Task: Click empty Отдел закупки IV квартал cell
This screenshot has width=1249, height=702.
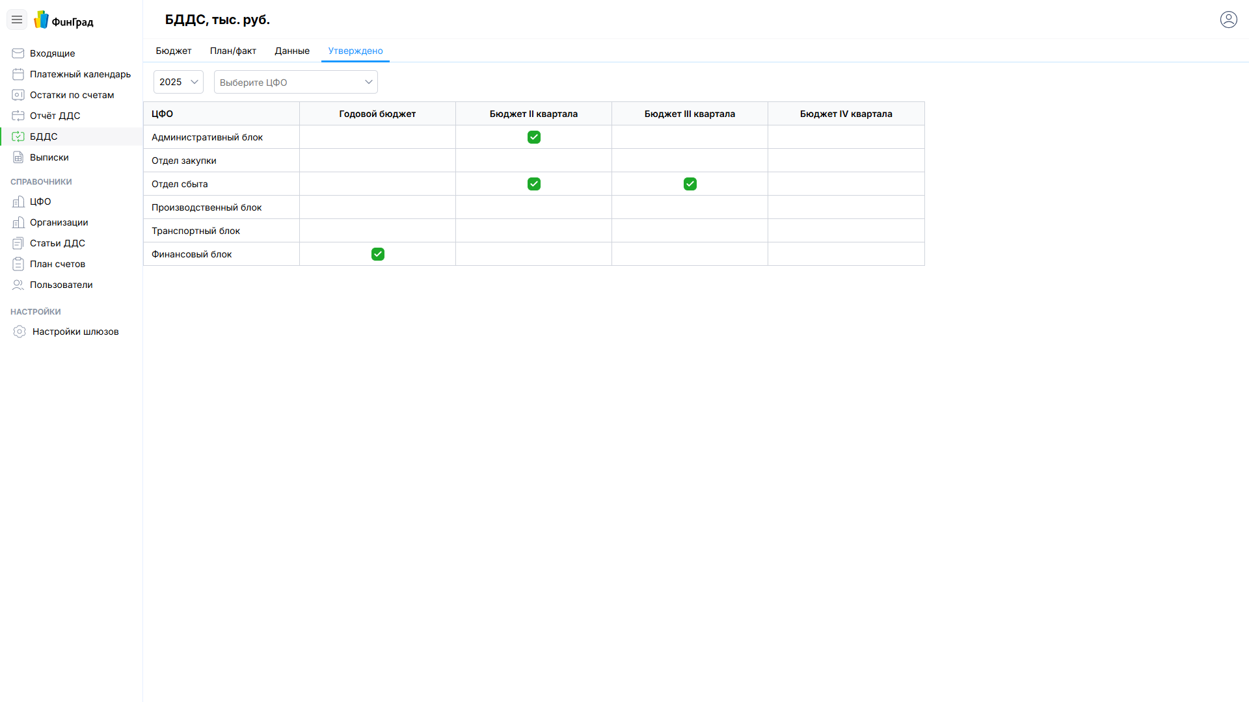Action: tap(846, 161)
